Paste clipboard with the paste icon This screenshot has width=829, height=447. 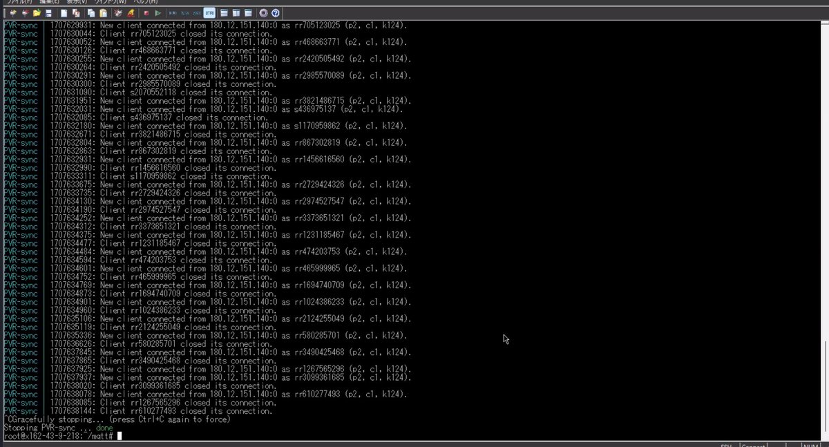(103, 13)
